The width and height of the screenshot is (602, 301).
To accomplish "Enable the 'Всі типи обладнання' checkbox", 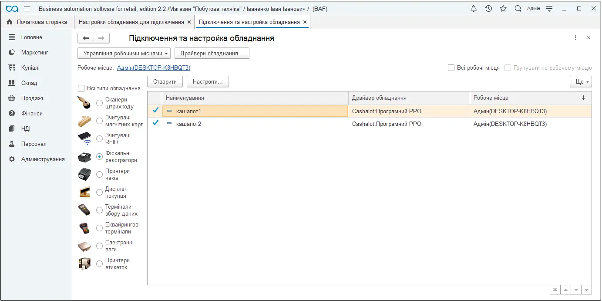I will tap(81, 88).
